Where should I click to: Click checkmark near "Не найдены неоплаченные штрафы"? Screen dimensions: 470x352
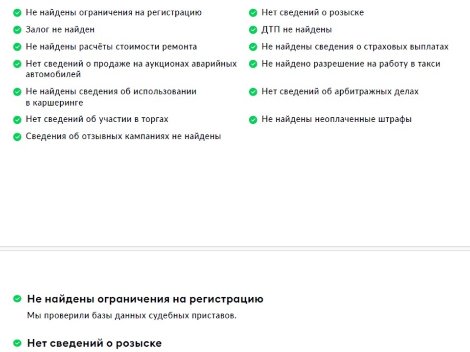click(253, 120)
